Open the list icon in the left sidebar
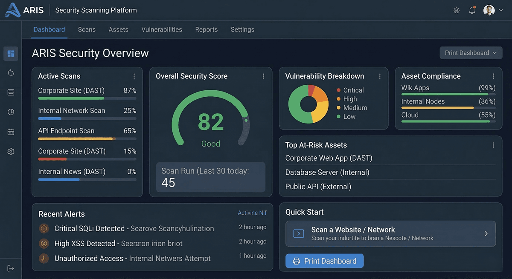Screen dimensions: 512x279 (11, 92)
